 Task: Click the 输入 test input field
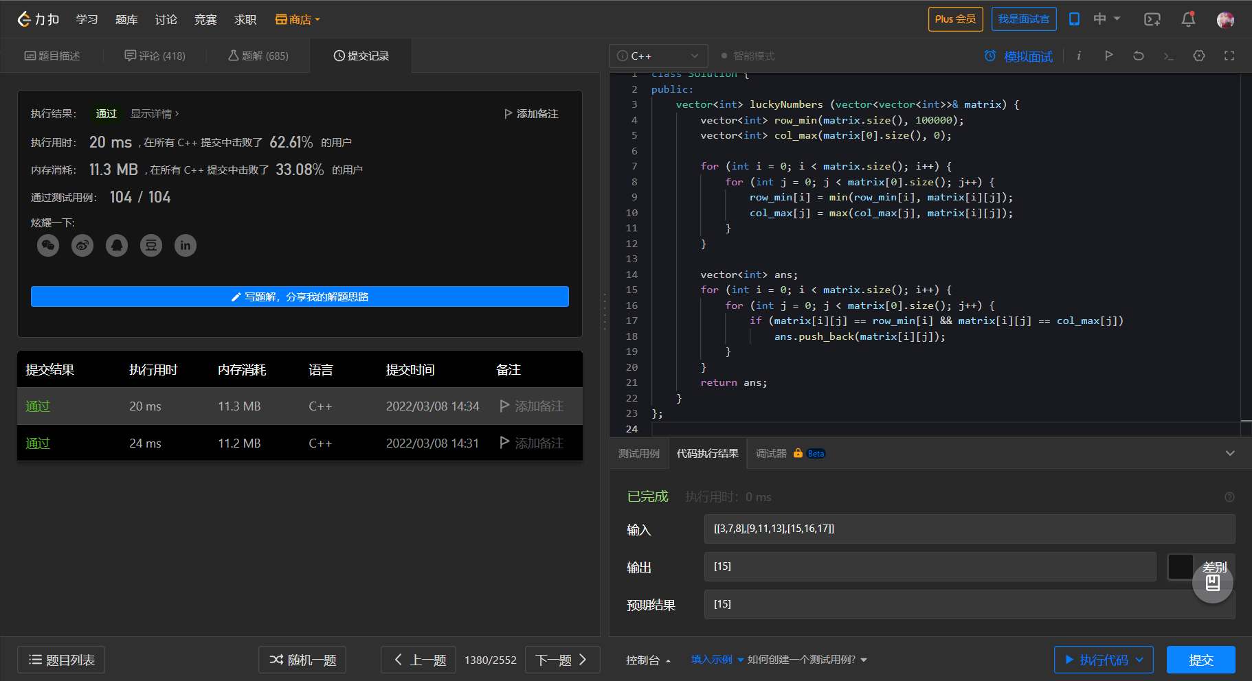click(969, 529)
